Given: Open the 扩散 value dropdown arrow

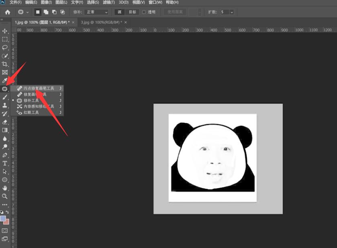Looking at the screenshot, I should 232,12.
